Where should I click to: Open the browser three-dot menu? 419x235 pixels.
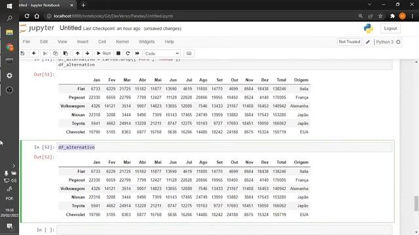coord(412,16)
